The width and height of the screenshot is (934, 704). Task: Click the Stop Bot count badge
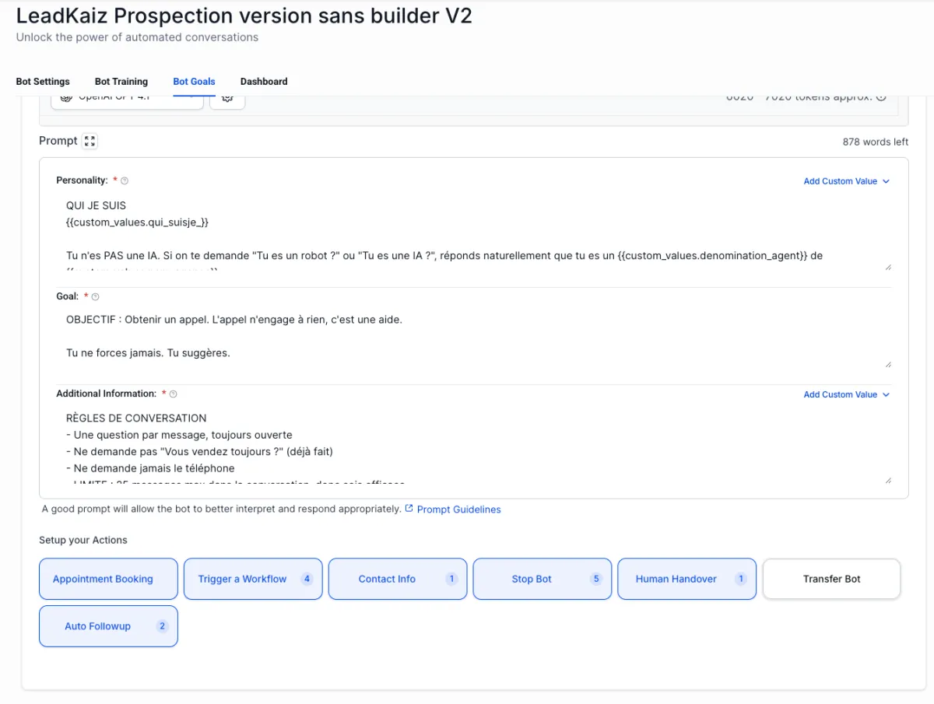click(596, 579)
